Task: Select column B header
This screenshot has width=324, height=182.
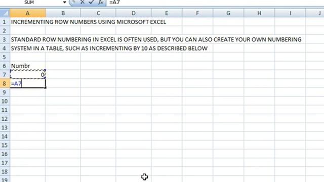Action: point(63,13)
